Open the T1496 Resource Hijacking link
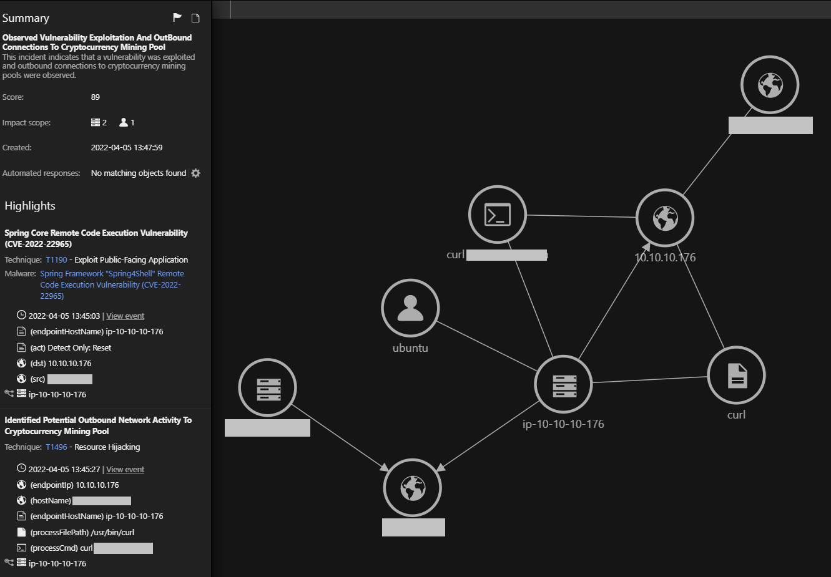Image resolution: width=831 pixels, height=577 pixels. pos(56,447)
